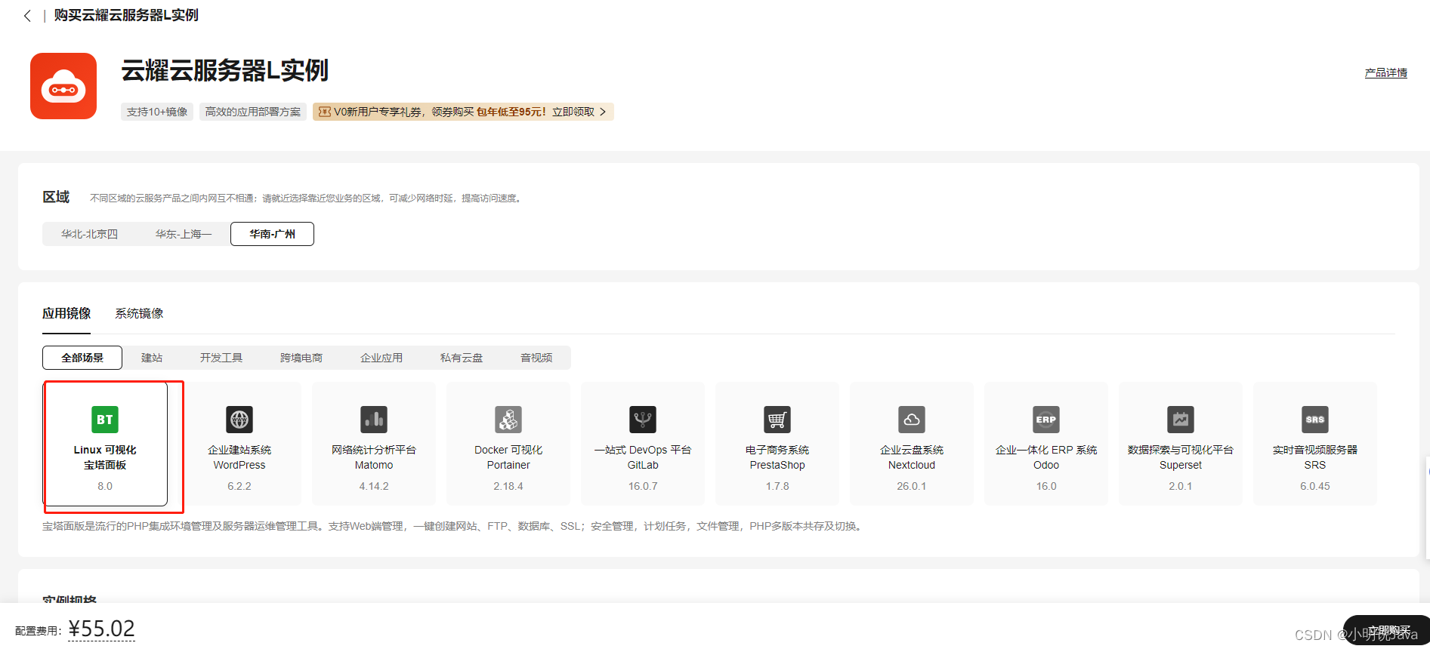Select the Odoo ERP icon
1430x649 pixels.
[1046, 420]
